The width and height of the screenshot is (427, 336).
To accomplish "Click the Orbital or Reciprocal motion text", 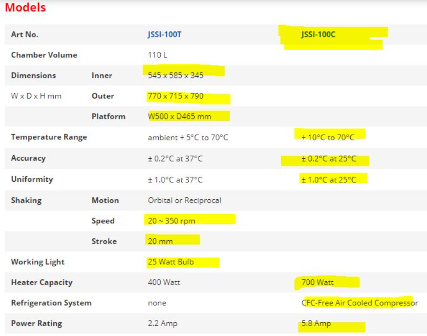I will coord(184,200).
